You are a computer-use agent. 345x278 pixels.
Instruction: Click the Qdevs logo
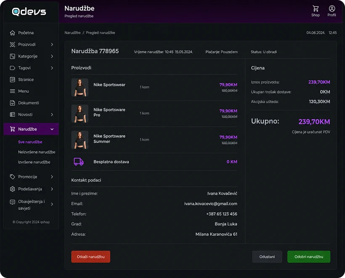click(x=29, y=12)
